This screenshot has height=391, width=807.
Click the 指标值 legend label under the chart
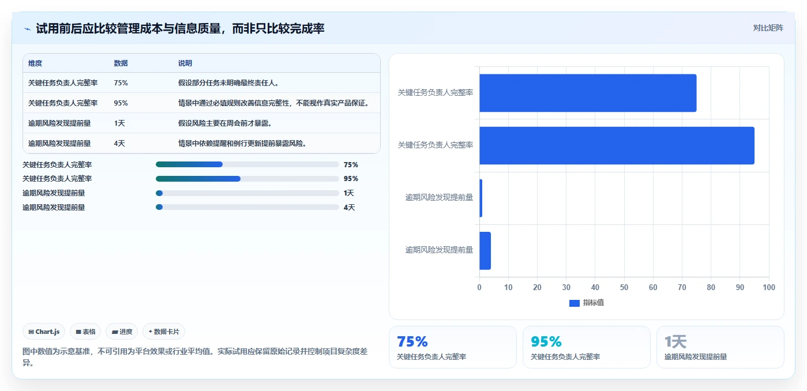pyautogui.click(x=594, y=303)
